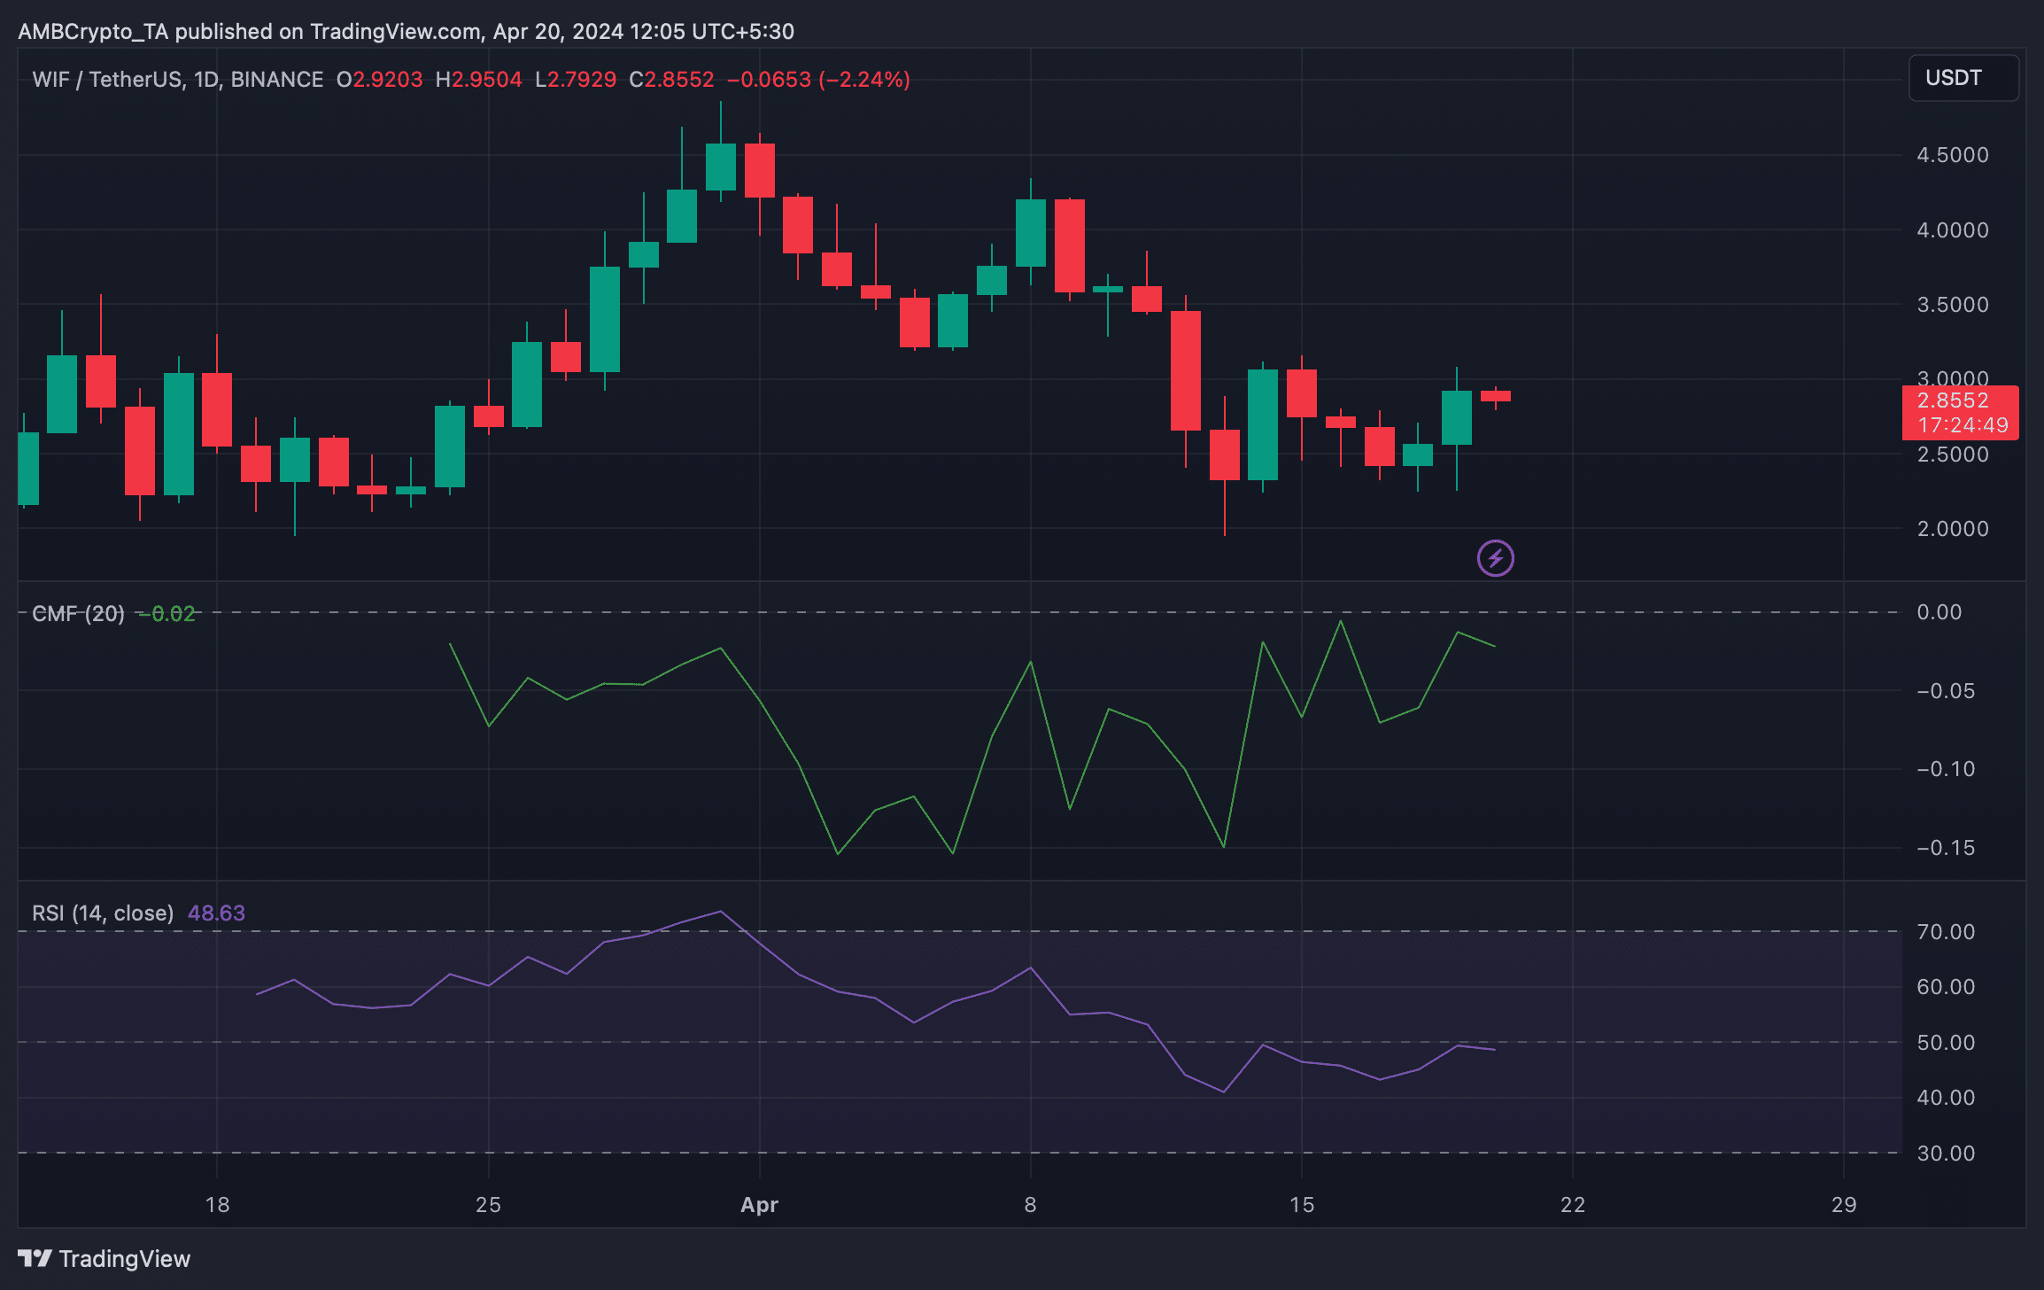2044x1290 pixels.
Task: Click the 8 date label on time axis
Action: [1030, 1205]
